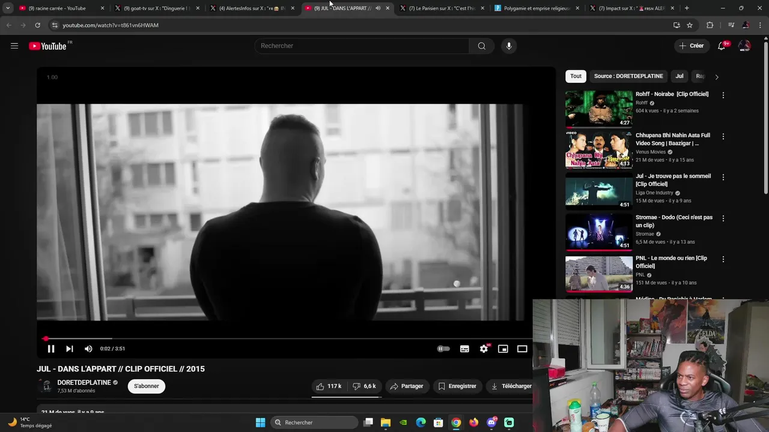769x432 pixels.
Task: Switch to the Le Parisien sur X tab
Action: [442, 8]
